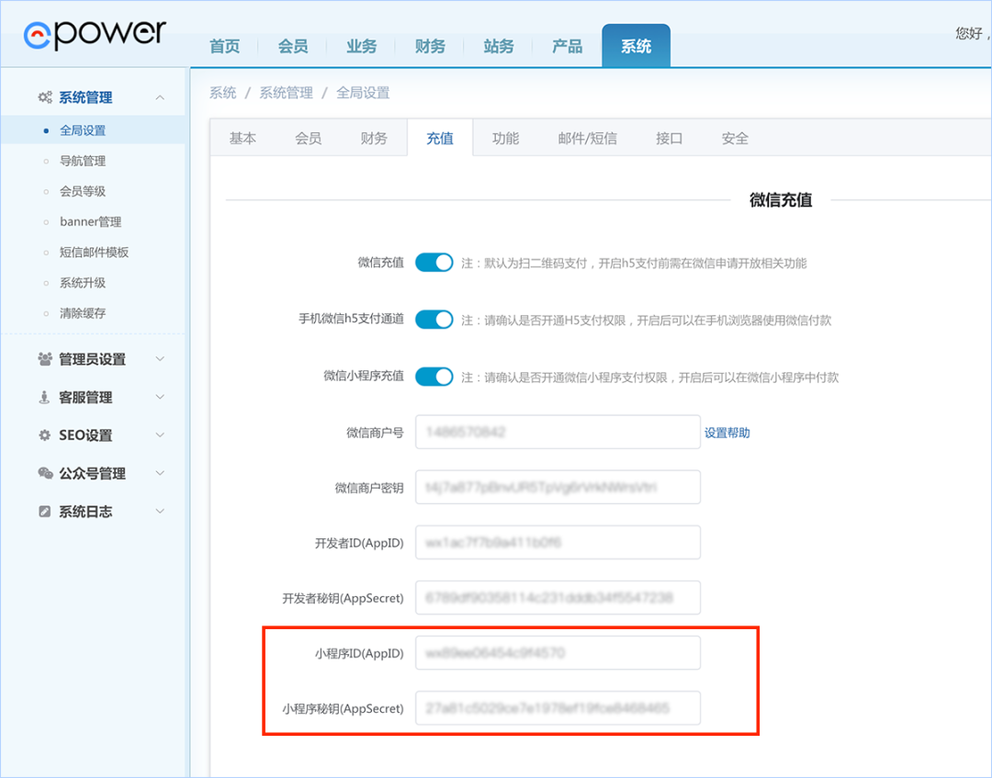This screenshot has width=992, height=778.
Task: Expand the 客服管理 section chevron
Action: (x=160, y=397)
